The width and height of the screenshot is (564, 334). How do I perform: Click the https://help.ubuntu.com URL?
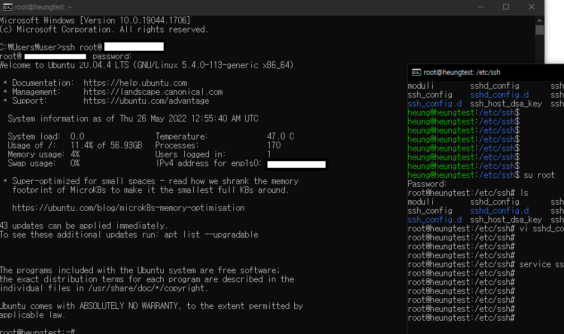click(135, 83)
